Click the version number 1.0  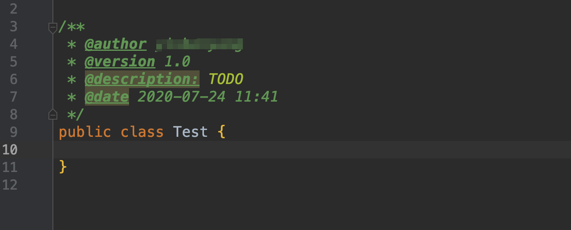(177, 62)
